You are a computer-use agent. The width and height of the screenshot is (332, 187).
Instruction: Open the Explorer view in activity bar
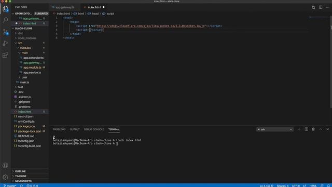click(x=5, y=9)
